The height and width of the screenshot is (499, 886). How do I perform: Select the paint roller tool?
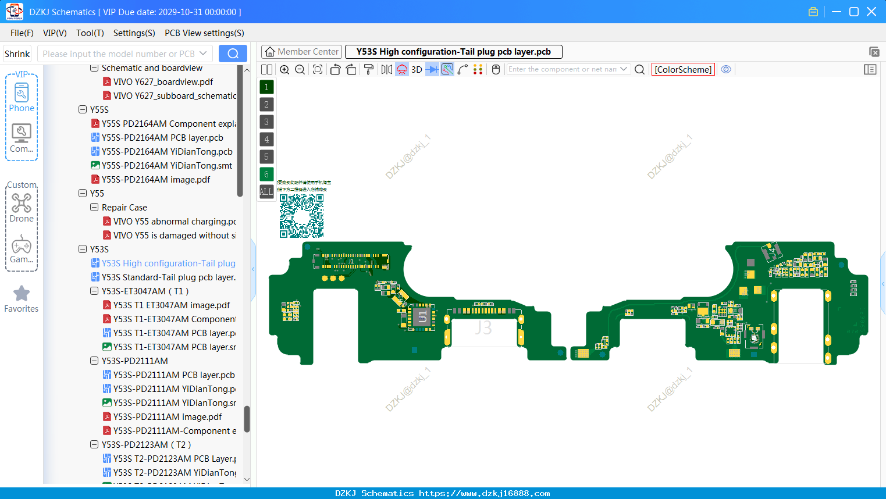[369, 69]
